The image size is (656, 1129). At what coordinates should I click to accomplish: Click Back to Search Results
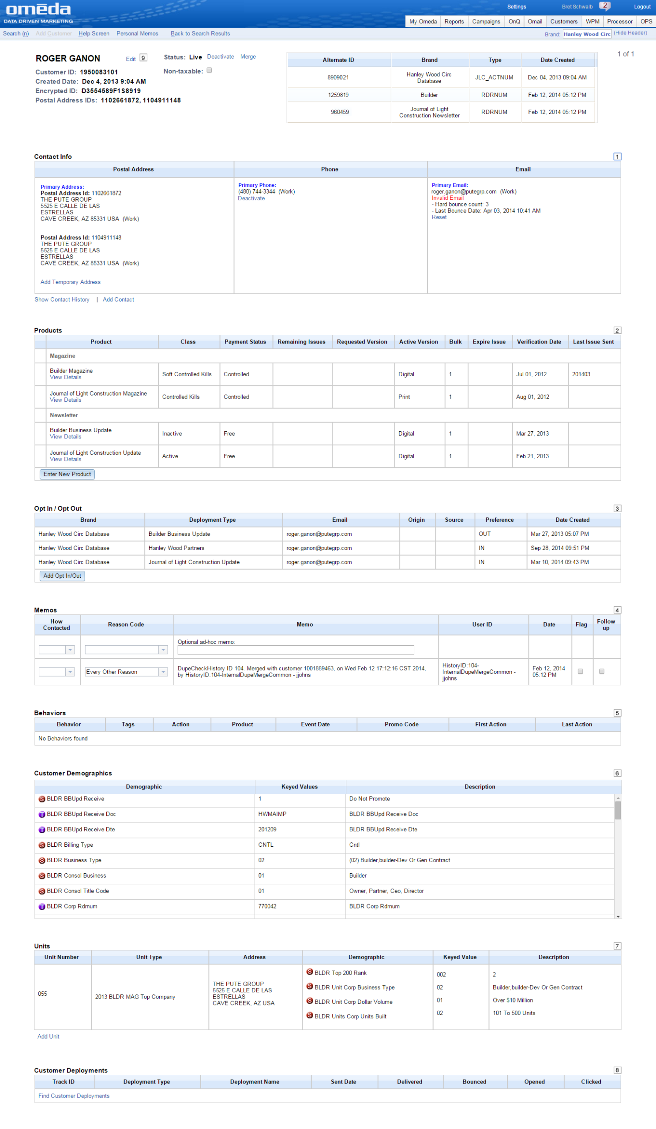(200, 34)
